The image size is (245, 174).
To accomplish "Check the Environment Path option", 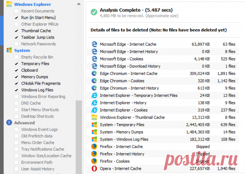I will 16,162.
